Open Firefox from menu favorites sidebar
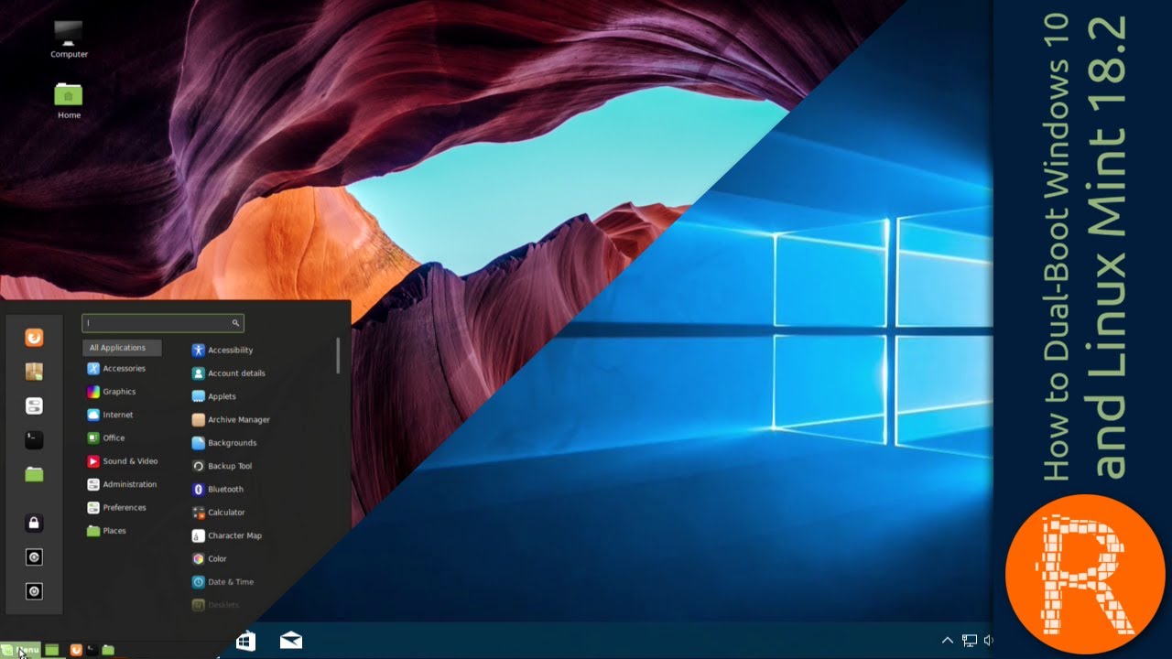Image resolution: width=1172 pixels, height=659 pixels. pos(34,338)
